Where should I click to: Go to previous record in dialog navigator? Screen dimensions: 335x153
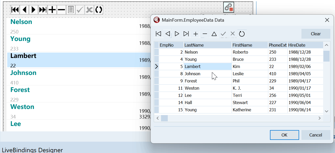point(168,34)
